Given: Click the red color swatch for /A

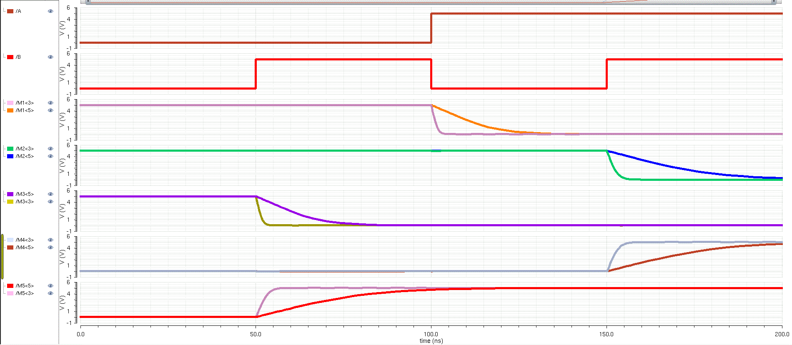Looking at the screenshot, I should [10, 11].
